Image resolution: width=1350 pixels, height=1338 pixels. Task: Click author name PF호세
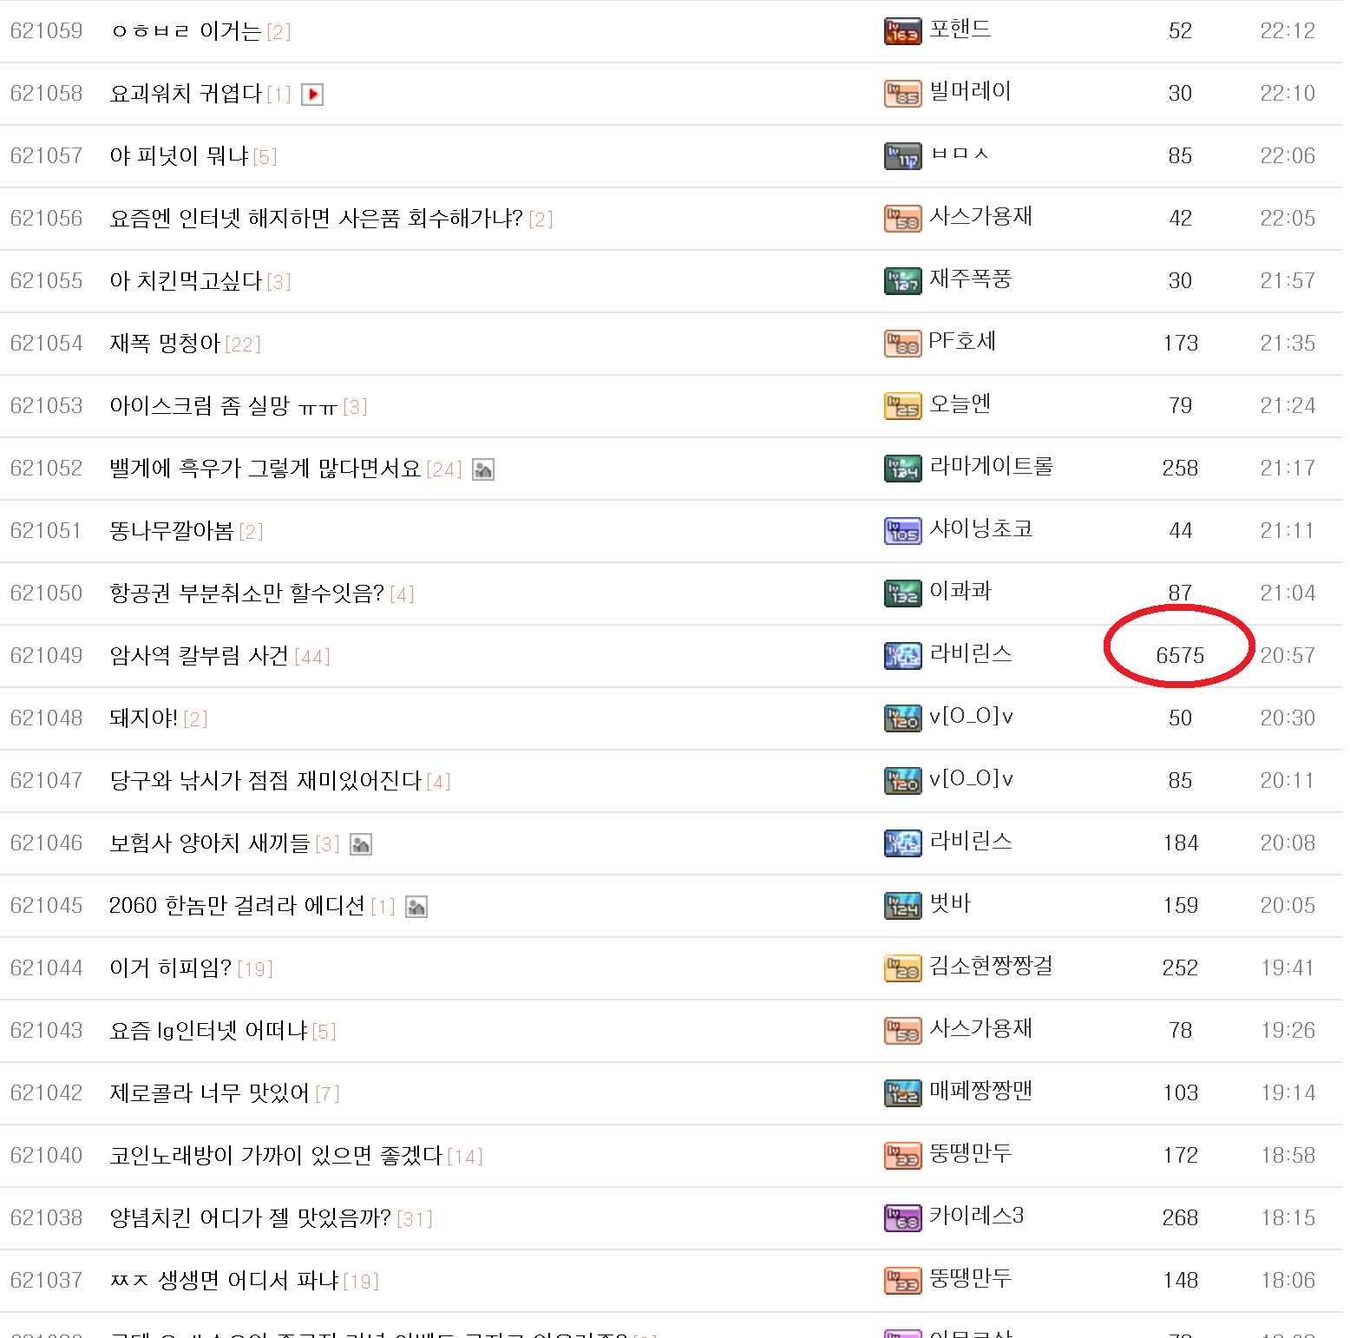pyautogui.click(x=962, y=341)
